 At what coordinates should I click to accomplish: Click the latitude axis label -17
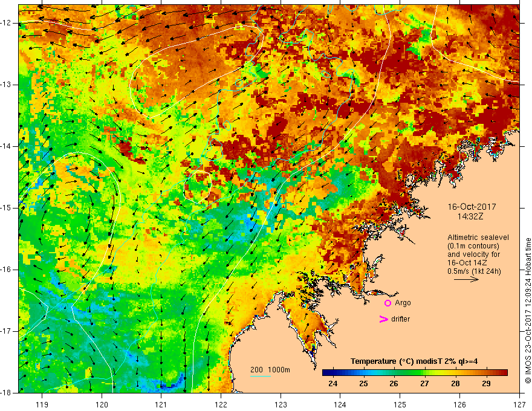coord(7,331)
